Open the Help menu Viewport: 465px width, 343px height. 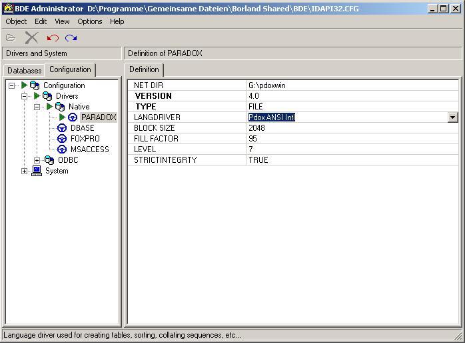pyautogui.click(x=117, y=21)
